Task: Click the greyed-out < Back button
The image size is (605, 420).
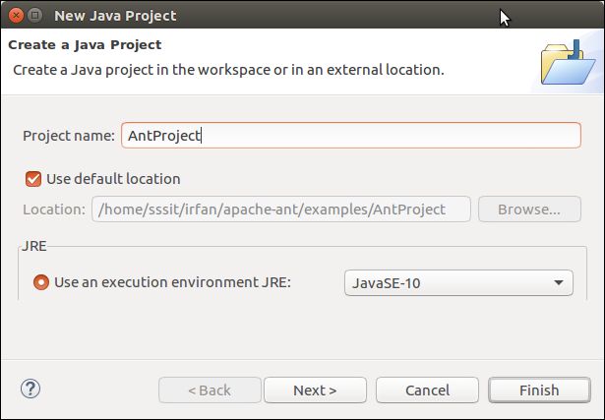Action: (210, 390)
